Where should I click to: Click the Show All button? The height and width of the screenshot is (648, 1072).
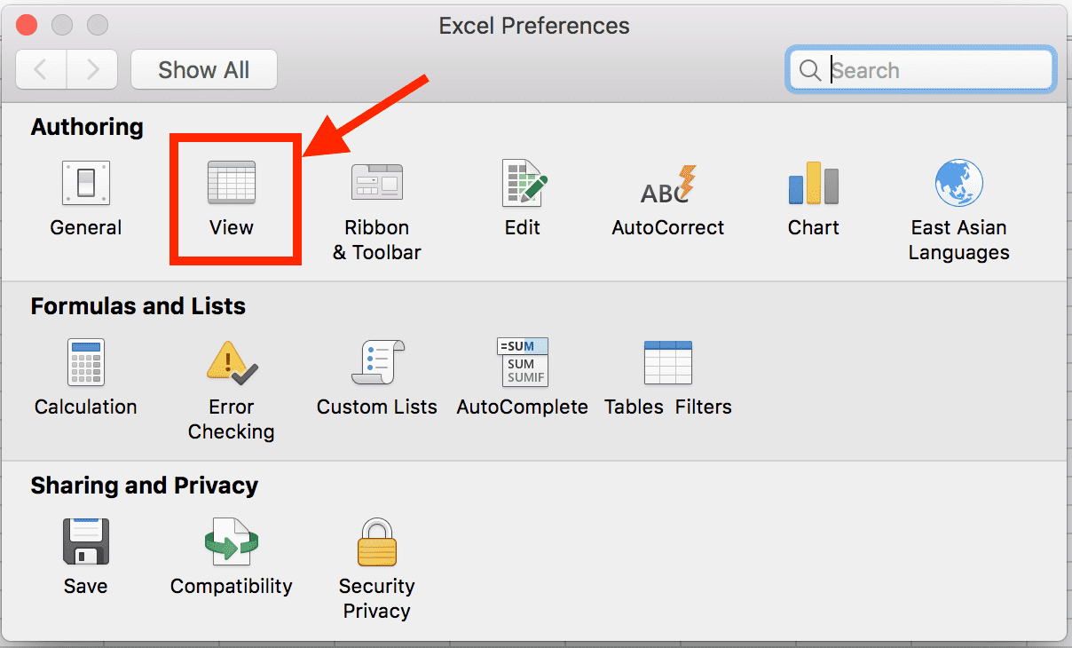coord(204,70)
